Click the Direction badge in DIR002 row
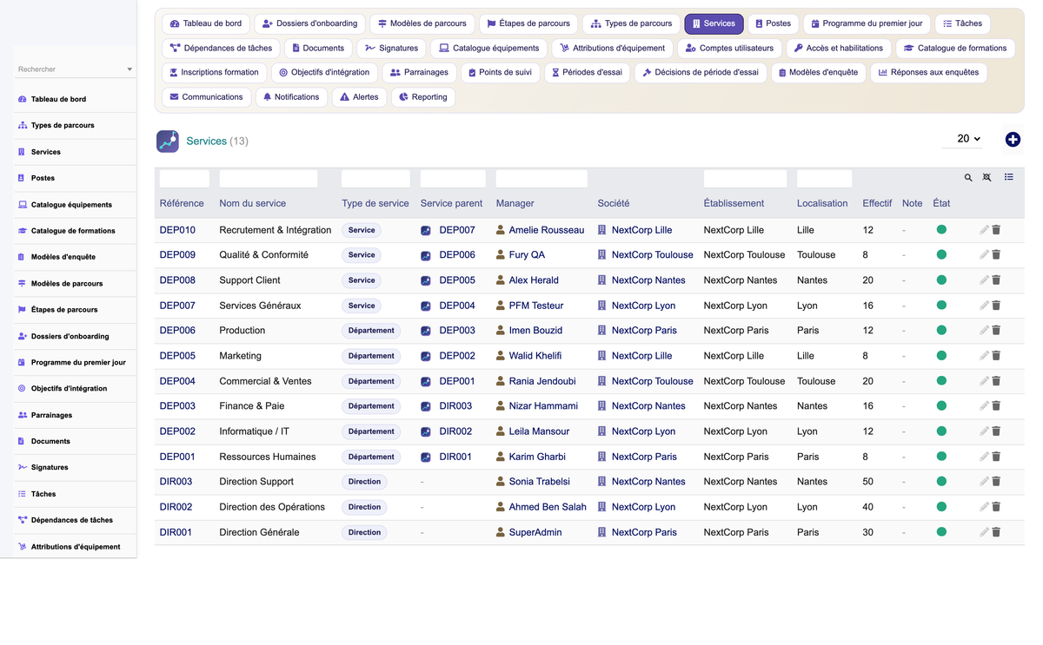Image resolution: width=1043 pixels, height=645 pixels. pos(364,507)
